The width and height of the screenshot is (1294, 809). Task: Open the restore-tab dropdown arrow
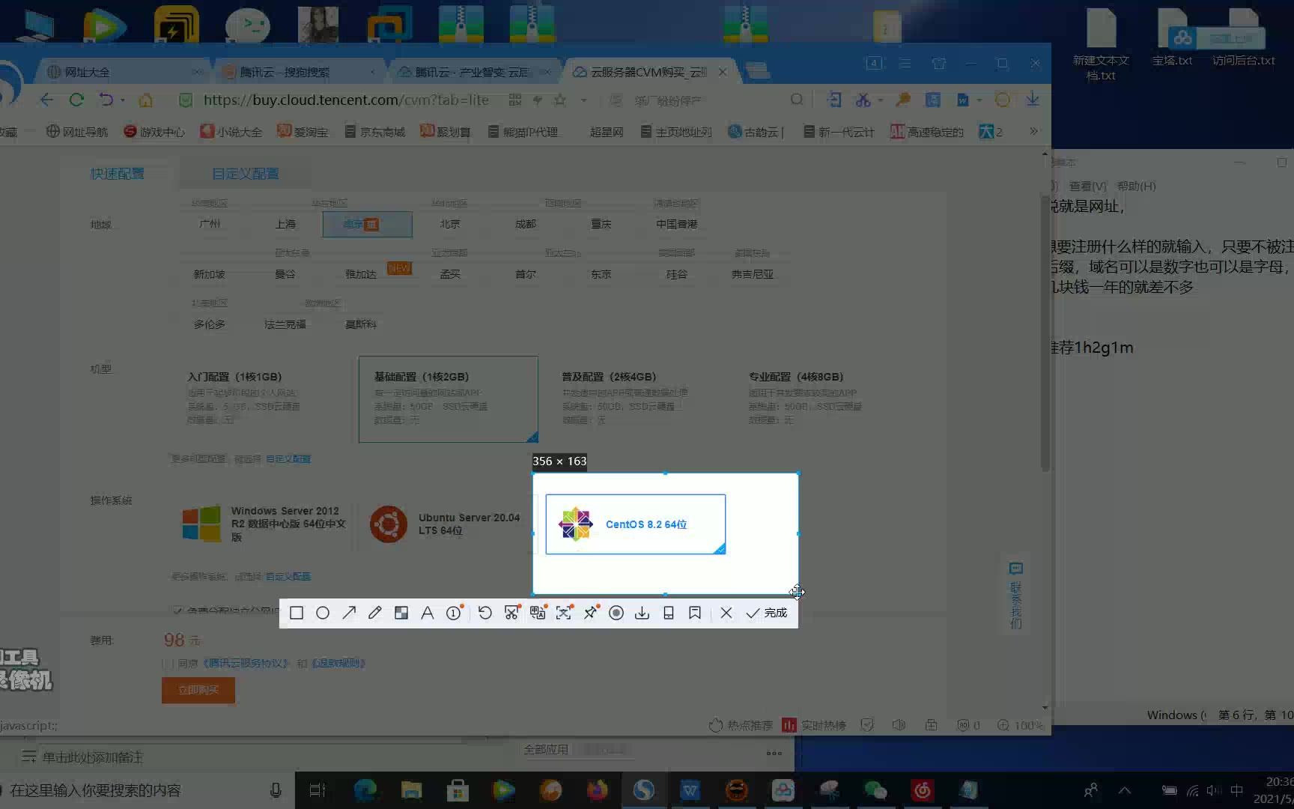tap(122, 100)
